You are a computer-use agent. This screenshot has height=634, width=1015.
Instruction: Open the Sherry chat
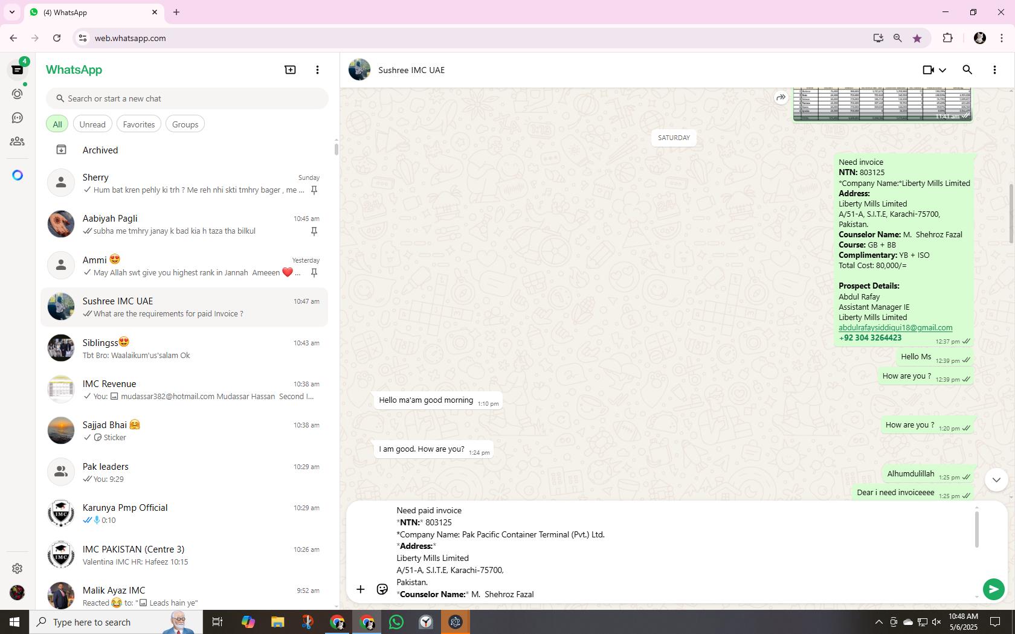coord(184,183)
